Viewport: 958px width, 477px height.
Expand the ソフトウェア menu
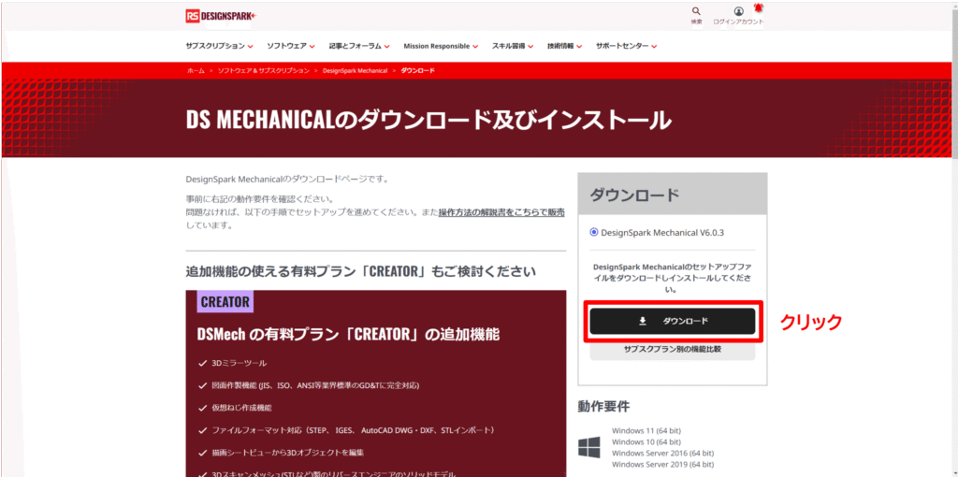291,46
